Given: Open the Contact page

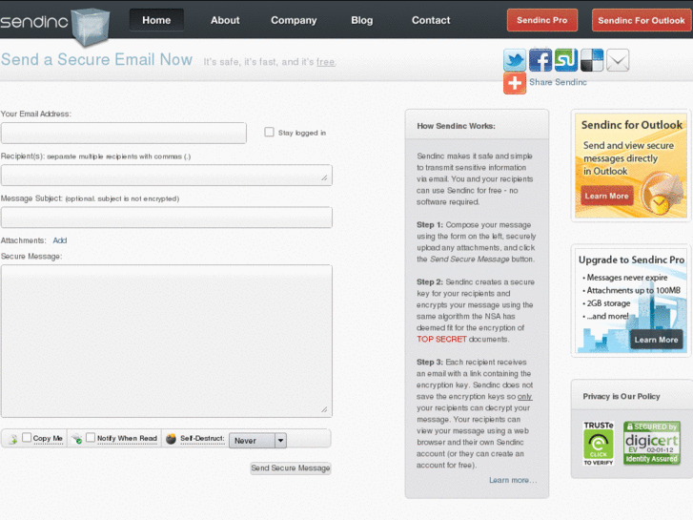Looking at the screenshot, I should [431, 20].
